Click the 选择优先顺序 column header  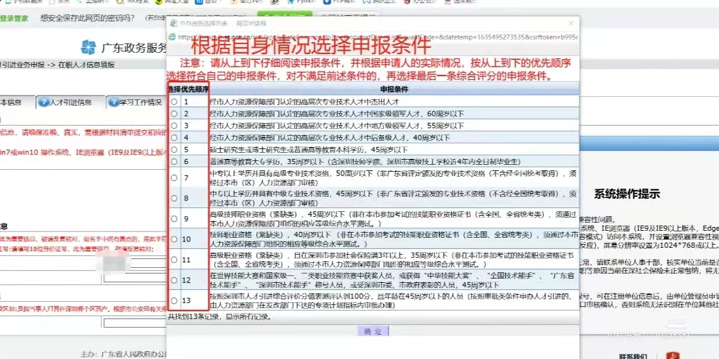click(188, 89)
